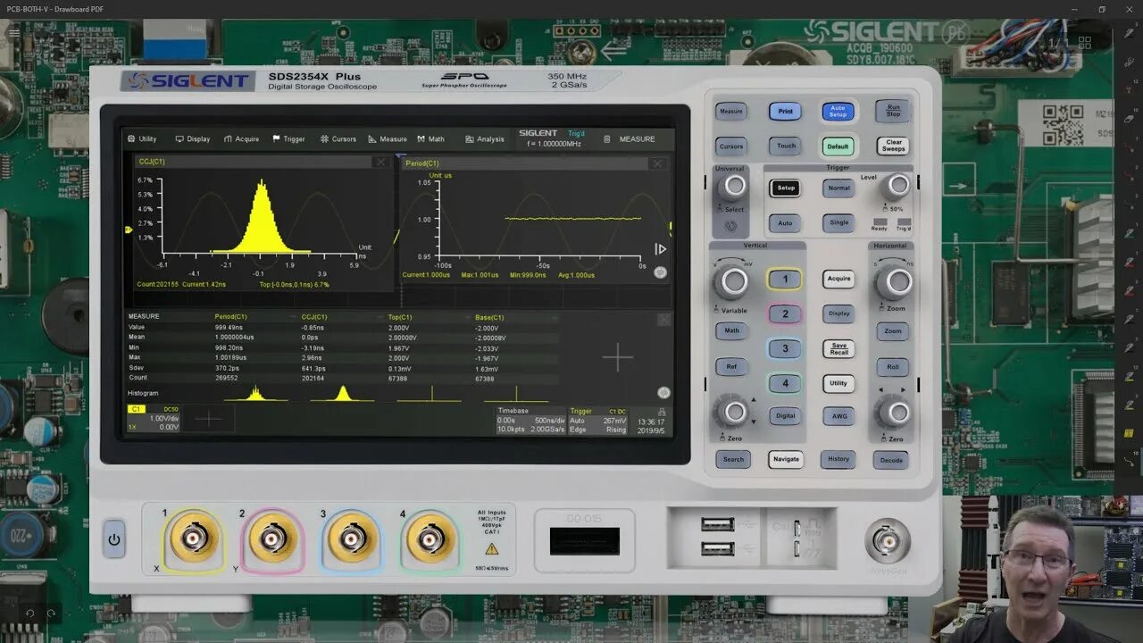This screenshot has height=643, width=1143.
Task: Open the Analysis menu on scope screen
Action: point(485,139)
